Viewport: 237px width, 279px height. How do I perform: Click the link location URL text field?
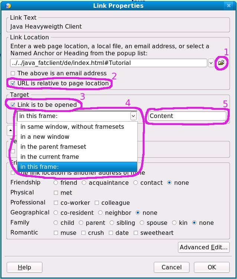[x=108, y=63]
